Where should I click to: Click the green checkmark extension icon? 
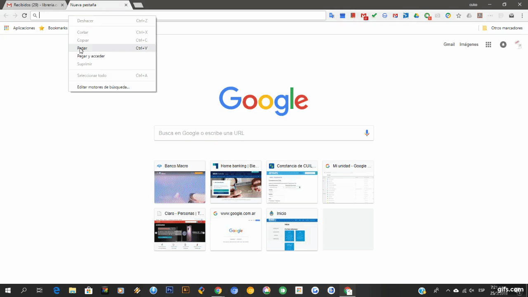coord(374,16)
